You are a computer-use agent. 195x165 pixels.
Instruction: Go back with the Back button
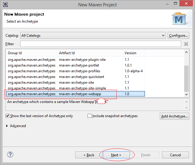[x=89, y=155]
